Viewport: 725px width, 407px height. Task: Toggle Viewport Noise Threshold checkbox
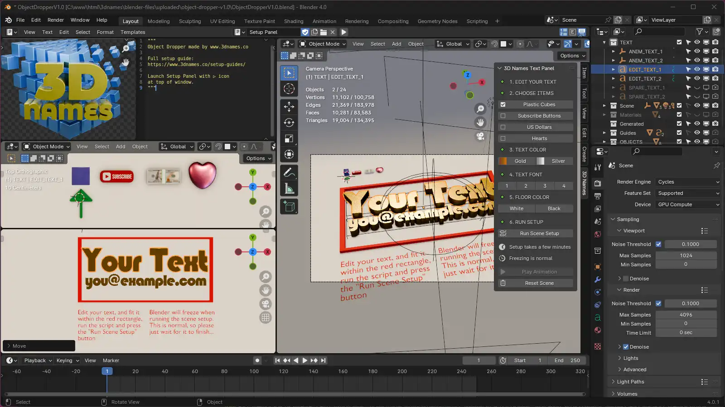tap(658, 244)
